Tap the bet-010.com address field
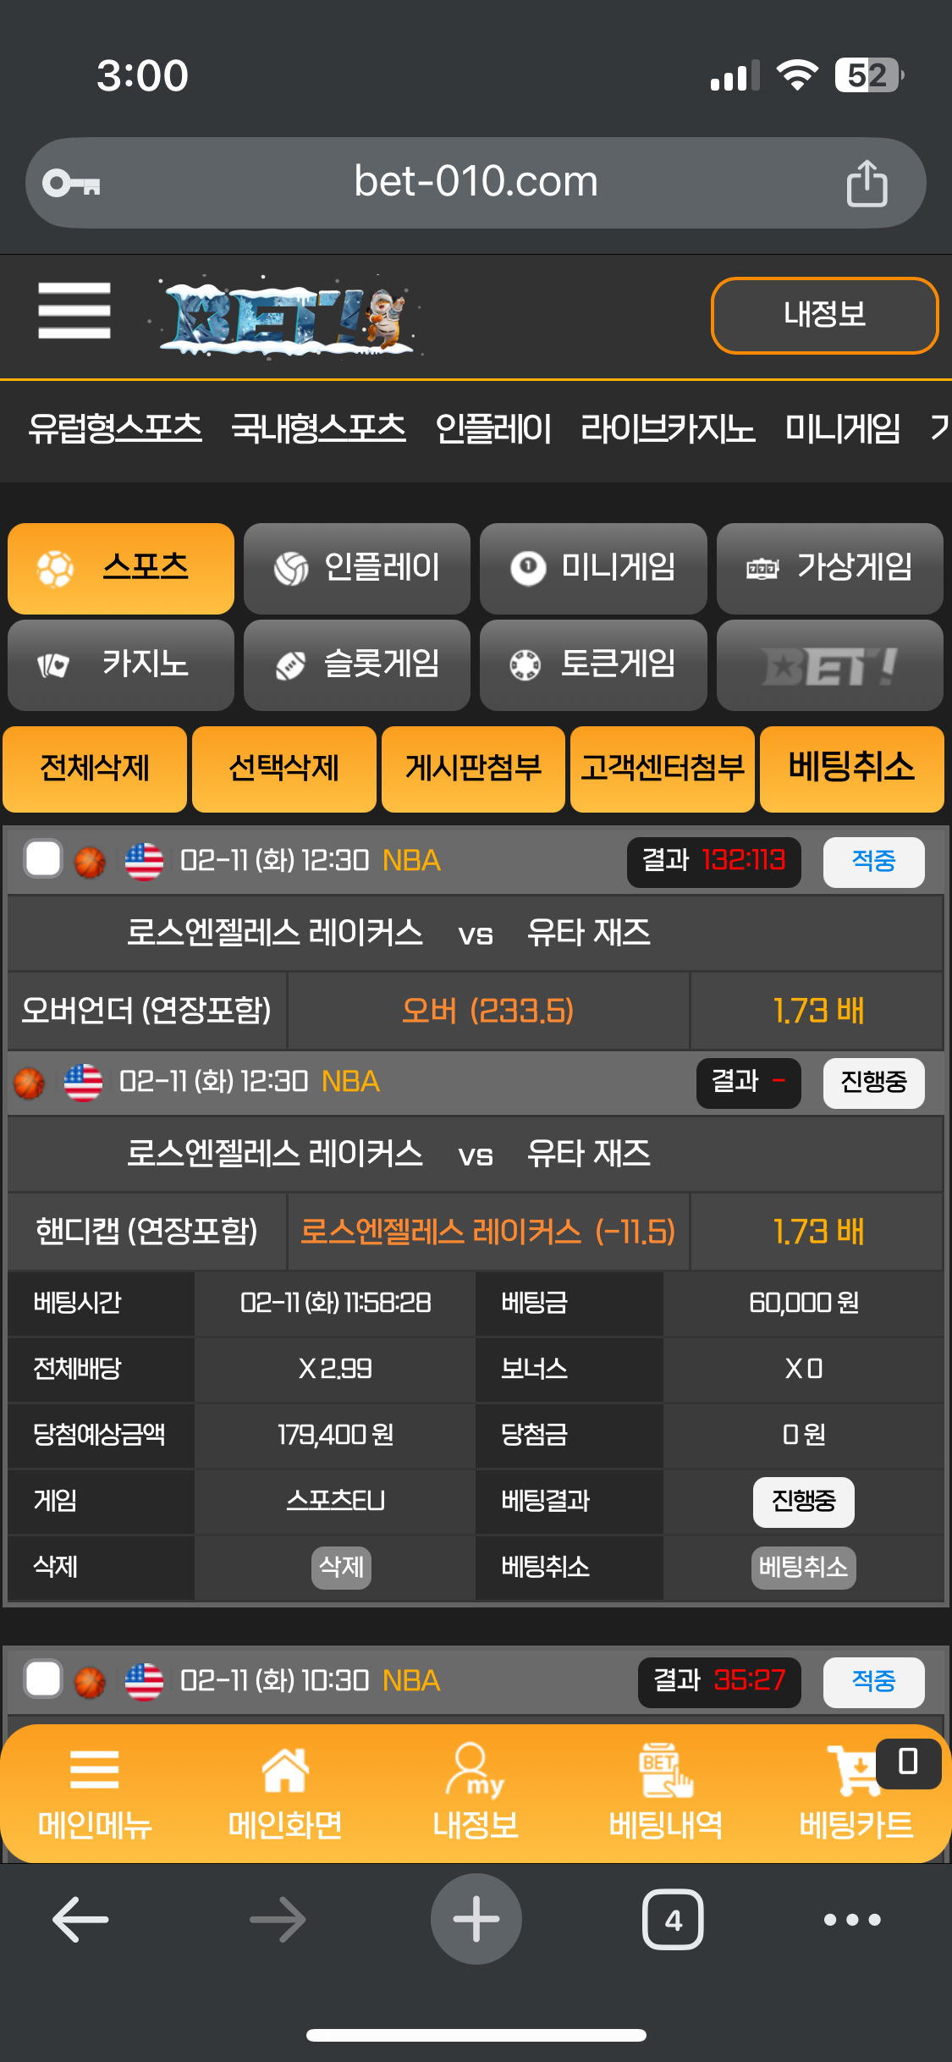Image resolution: width=952 pixels, height=2062 pixels. point(476,183)
